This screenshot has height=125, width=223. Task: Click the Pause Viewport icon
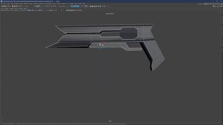pyautogui.click(x=104, y=6)
